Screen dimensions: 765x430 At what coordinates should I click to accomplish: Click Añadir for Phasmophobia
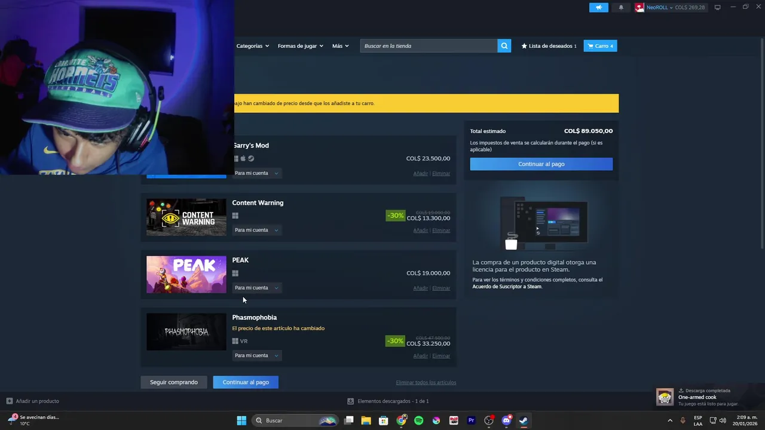pyautogui.click(x=421, y=356)
